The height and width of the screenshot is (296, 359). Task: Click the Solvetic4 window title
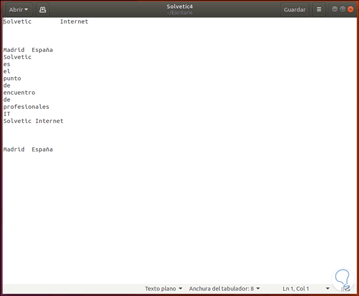point(180,7)
